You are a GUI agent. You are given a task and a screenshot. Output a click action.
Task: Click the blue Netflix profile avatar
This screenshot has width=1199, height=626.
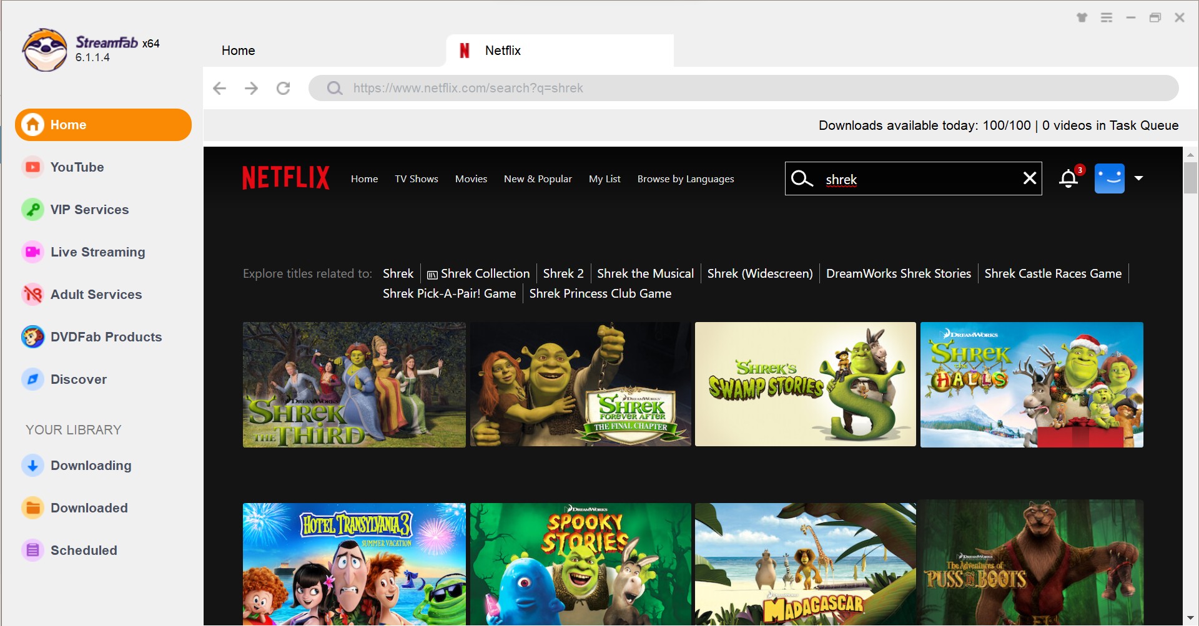coord(1110,179)
